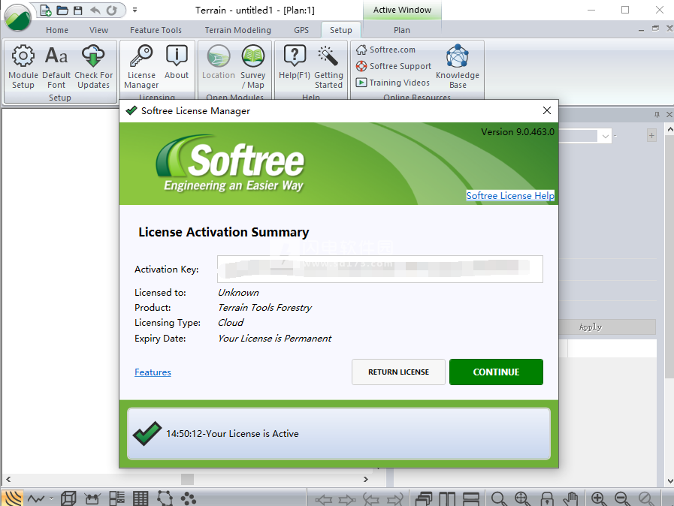Switch to the Home ribbon tab
This screenshot has height=506, width=674.
point(57,30)
